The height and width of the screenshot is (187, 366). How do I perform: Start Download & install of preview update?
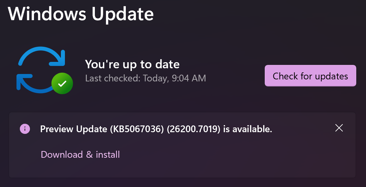click(x=80, y=154)
